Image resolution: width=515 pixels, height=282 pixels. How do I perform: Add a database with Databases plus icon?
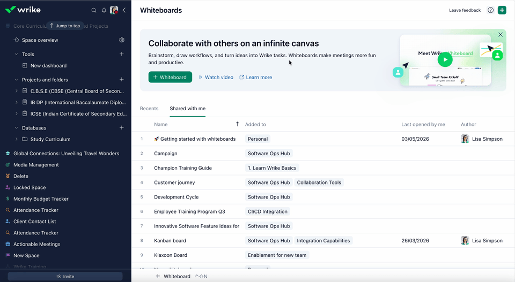pyautogui.click(x=122, y=127)
